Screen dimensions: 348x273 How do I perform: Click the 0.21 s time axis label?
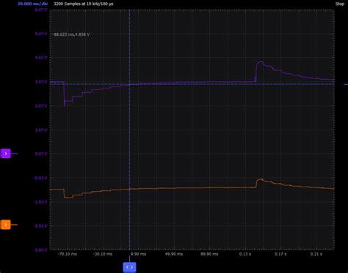pos(316,254)
